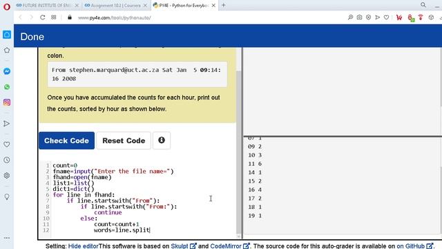Click the info circle button
This screenshot has width=442, height=249.
point(162,140)
